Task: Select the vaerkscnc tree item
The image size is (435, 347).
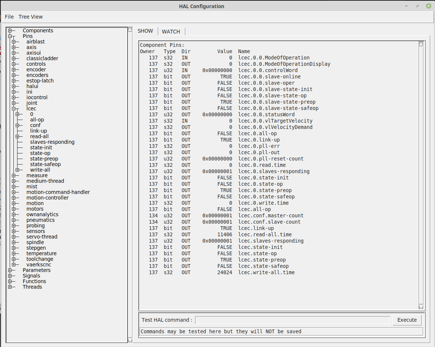Action: 39,265
